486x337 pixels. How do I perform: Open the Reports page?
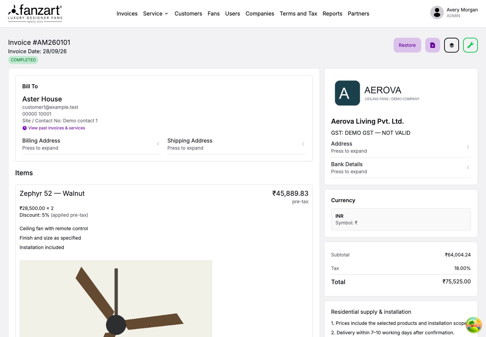tap(332, 13)
